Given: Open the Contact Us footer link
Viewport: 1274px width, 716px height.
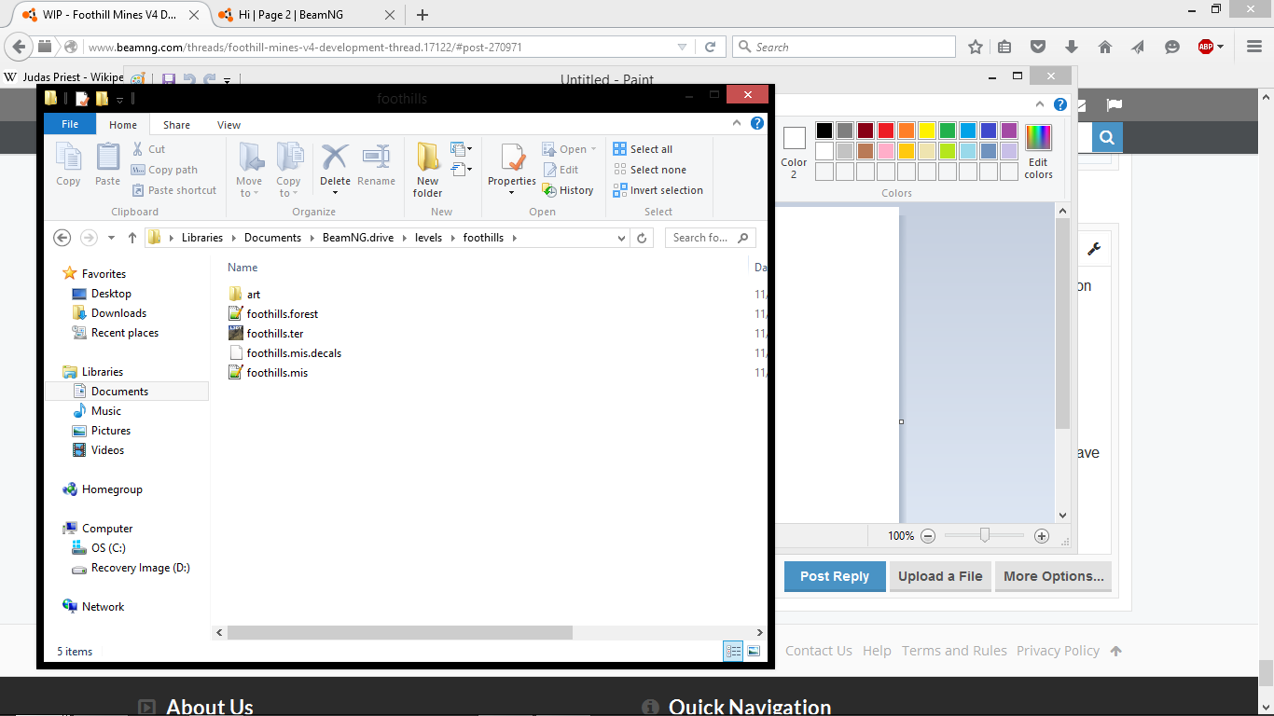Looking at the screenshot, I should (x=819, y=651).
